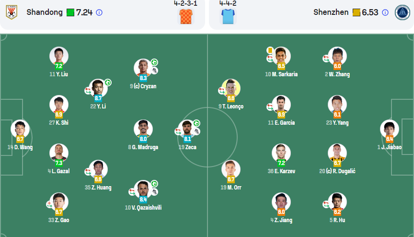Click the Shandong team name

click(45, 12)
